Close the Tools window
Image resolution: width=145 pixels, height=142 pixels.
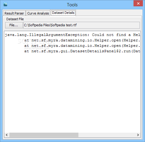138,3
